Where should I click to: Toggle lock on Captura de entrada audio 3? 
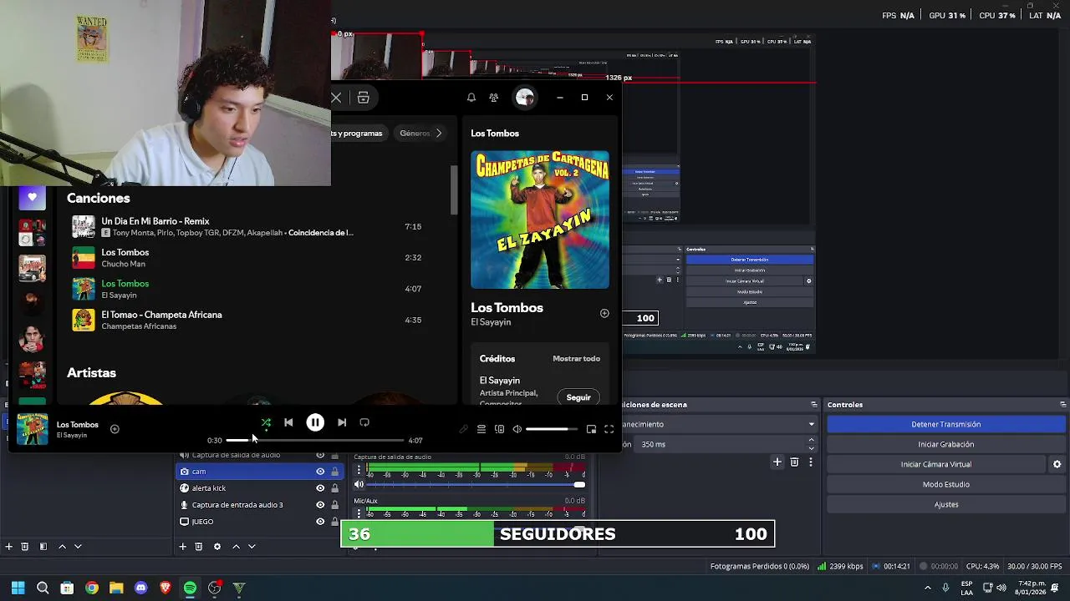[334, 505]
